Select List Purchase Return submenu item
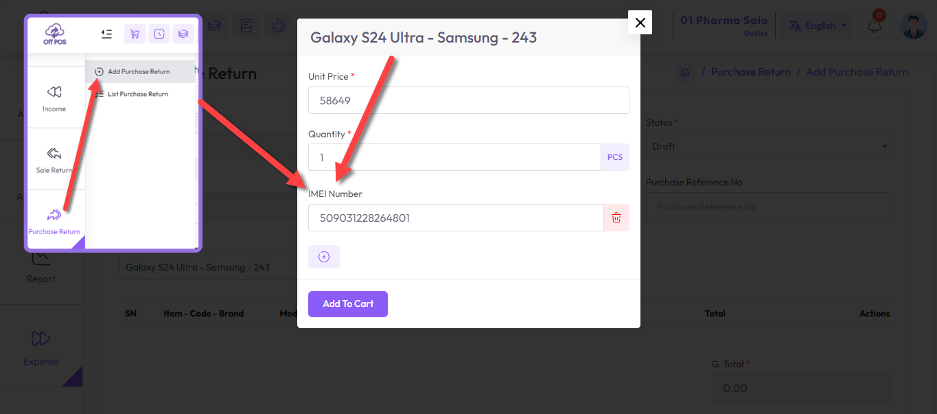Image resolution: width=937 pixels, height=414 pixels. [137, 94]
